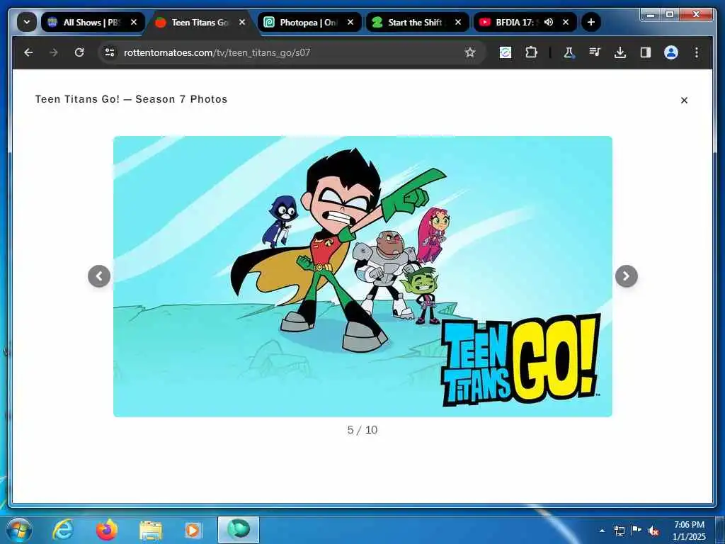Close the BFDIA 17 tab

point(566,22)
